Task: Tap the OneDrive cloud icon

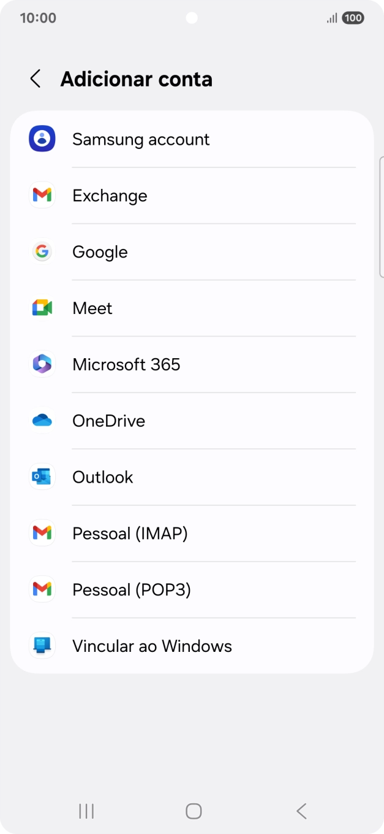Action: coord(42,421)
